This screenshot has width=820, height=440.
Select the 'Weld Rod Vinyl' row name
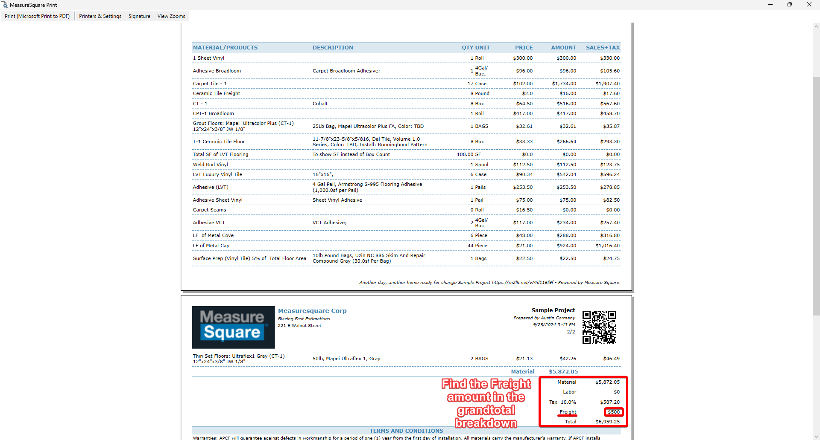pos(210,165)
